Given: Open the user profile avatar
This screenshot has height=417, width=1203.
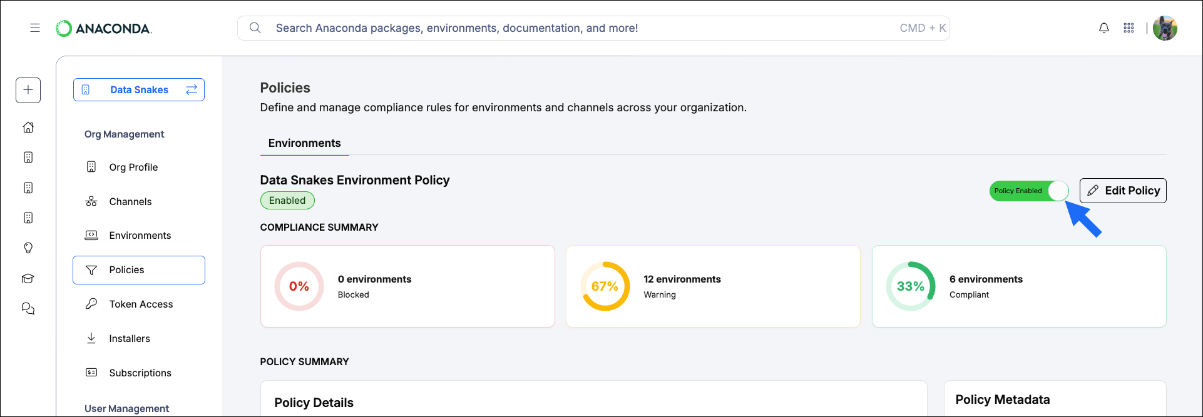Looking at the screenshot, I should tap(1165, 28).
